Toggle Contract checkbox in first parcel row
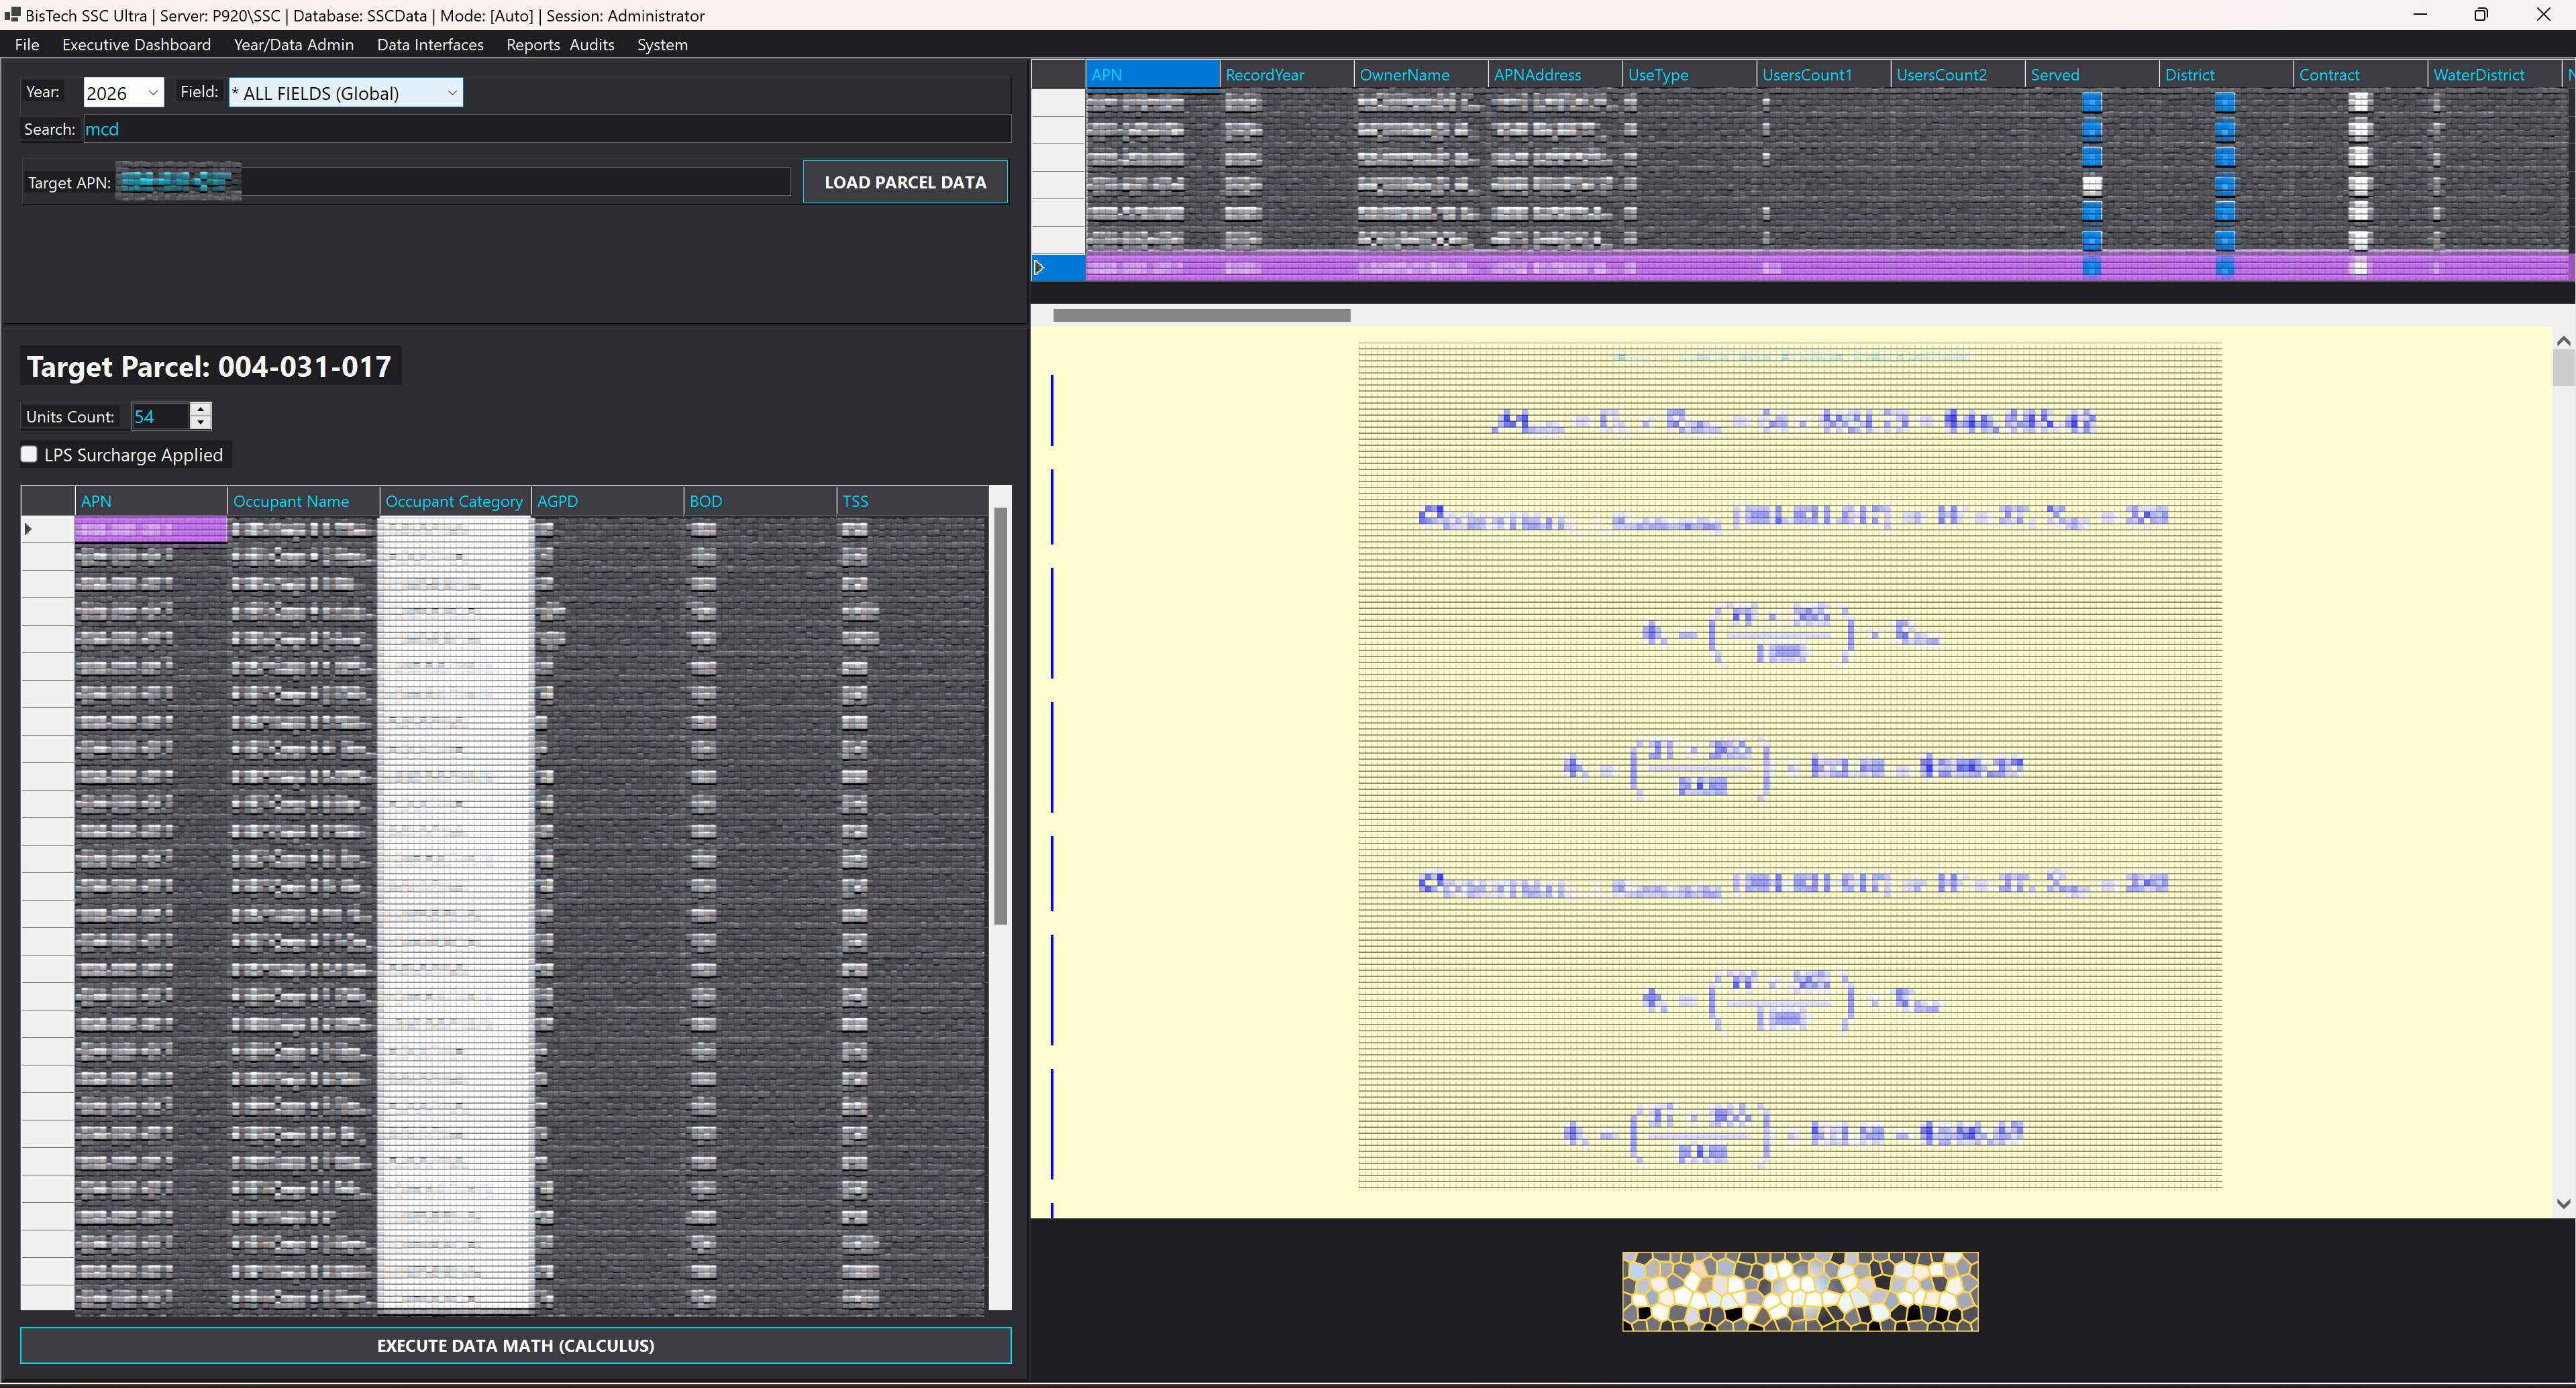This screenshot has width=2576, height=1388. pyautogui.click(x=2359, y=102)
